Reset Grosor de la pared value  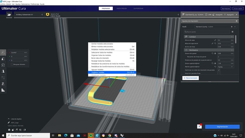click(x=212, y=53)
